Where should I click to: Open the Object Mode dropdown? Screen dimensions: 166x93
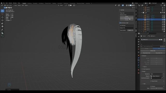point(9,5)
